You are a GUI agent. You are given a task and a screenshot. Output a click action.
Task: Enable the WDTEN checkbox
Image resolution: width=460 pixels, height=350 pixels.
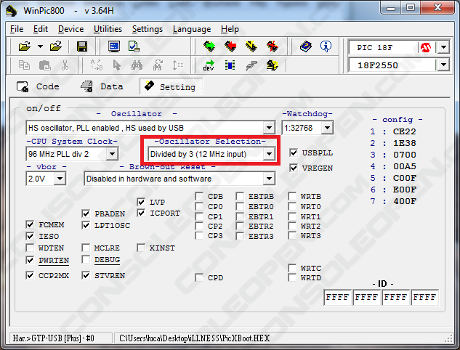[x=30, y=248]
